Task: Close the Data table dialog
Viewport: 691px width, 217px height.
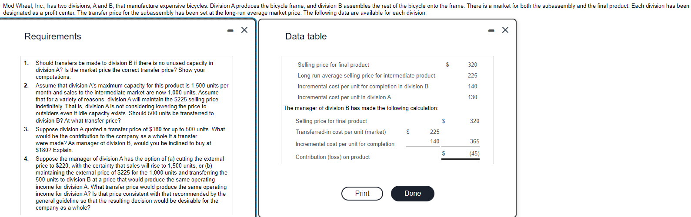Action: (505, 30)
